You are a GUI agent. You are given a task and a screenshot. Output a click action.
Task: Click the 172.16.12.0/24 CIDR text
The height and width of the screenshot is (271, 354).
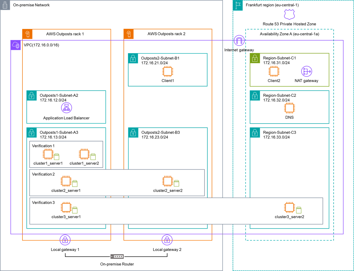pyautogui.click(x=53, y=100)
